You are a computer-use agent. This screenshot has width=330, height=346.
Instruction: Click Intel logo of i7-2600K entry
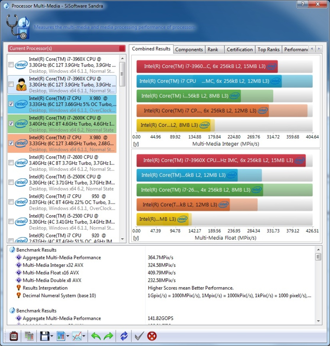(x=21, y=124)
